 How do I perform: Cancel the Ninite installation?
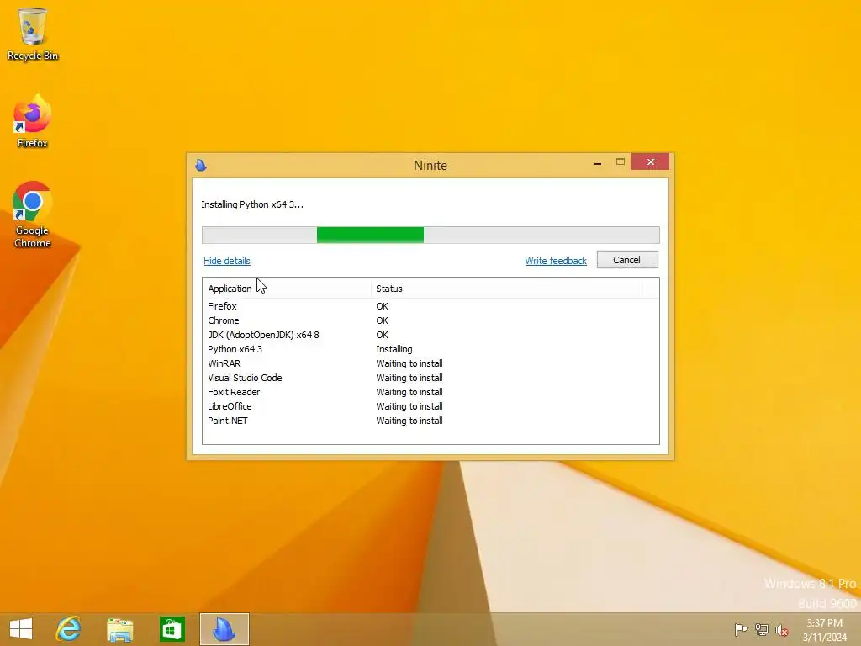coord(627,260)
